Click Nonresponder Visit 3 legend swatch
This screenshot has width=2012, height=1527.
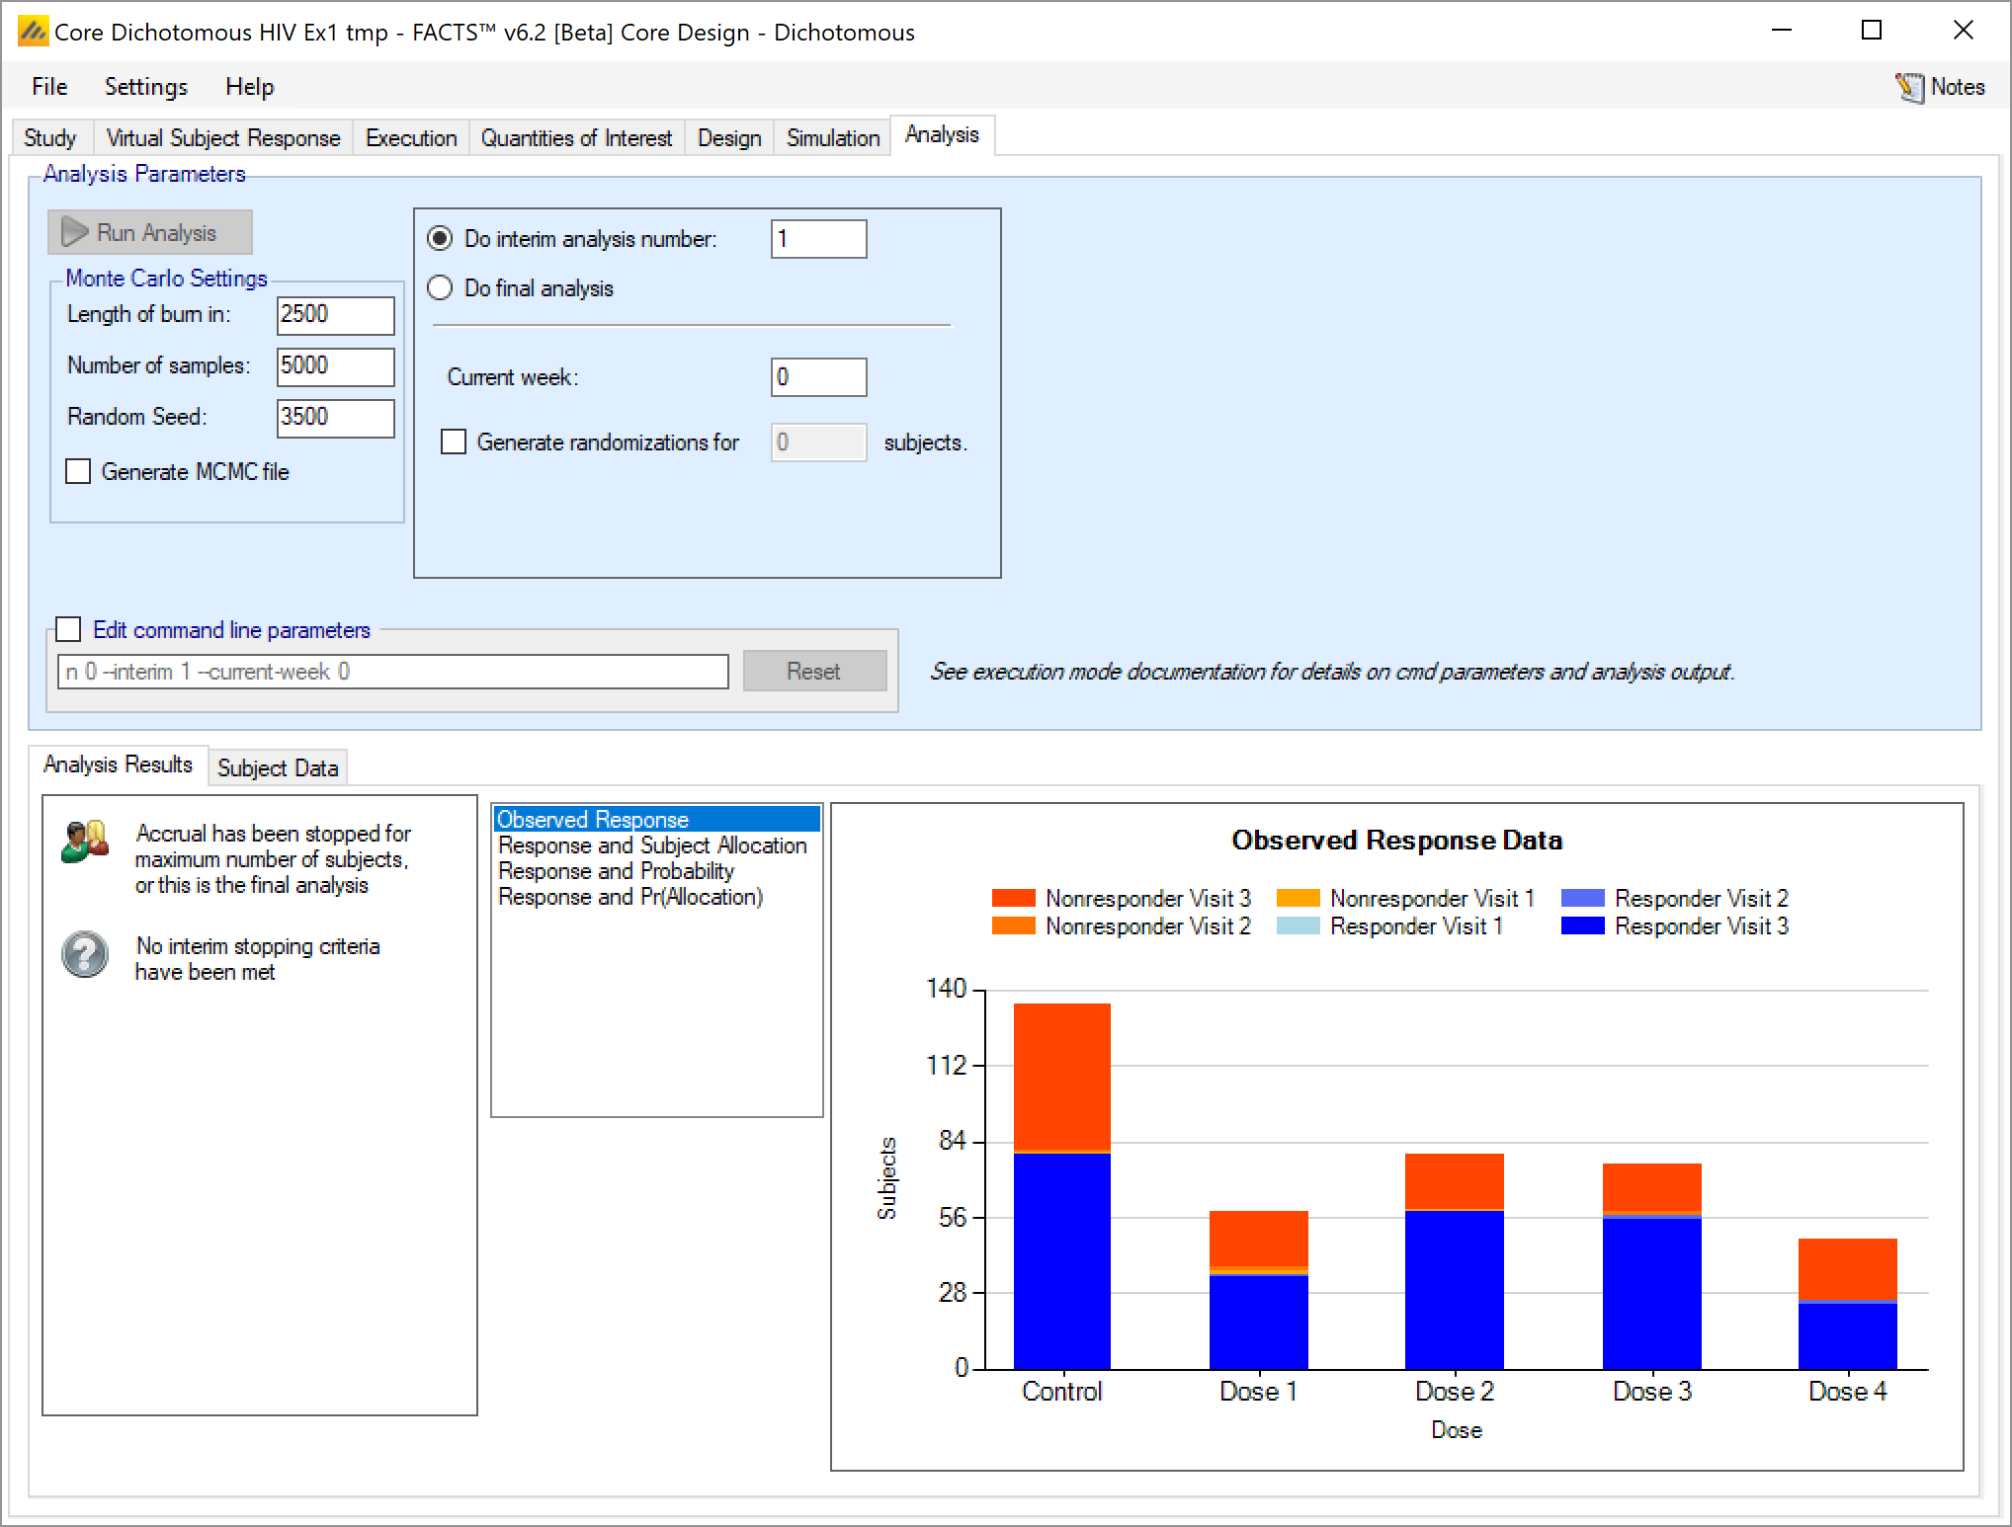coord(1013,898)
